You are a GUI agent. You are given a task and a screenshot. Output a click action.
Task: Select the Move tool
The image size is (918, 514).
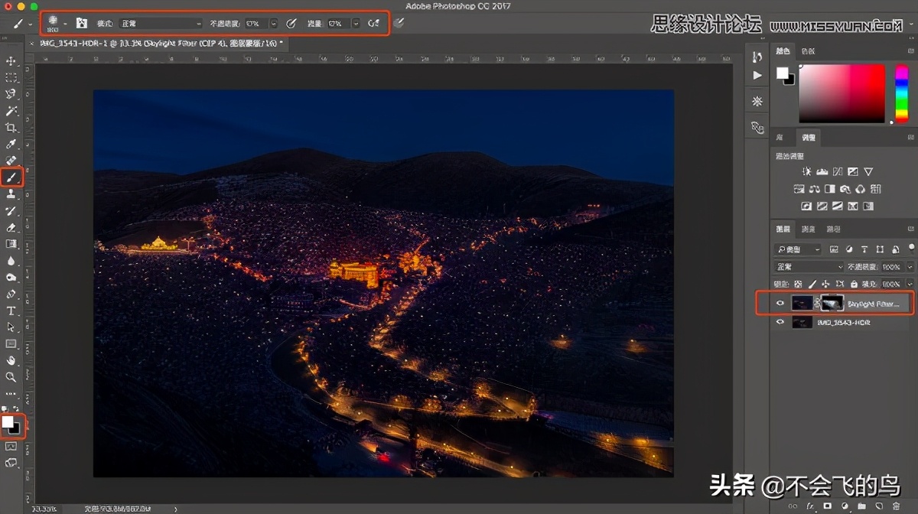pyautogui.click(x=11, y=60)
